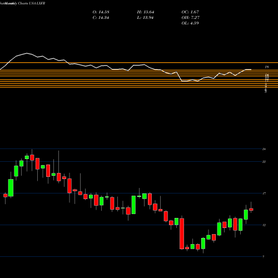This screenshot has height=278, width=278.
Task: Select the high price text H: 15.64
Action: coord(146,12)
